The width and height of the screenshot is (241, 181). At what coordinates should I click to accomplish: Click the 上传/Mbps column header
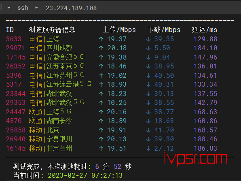coord(119,30)
